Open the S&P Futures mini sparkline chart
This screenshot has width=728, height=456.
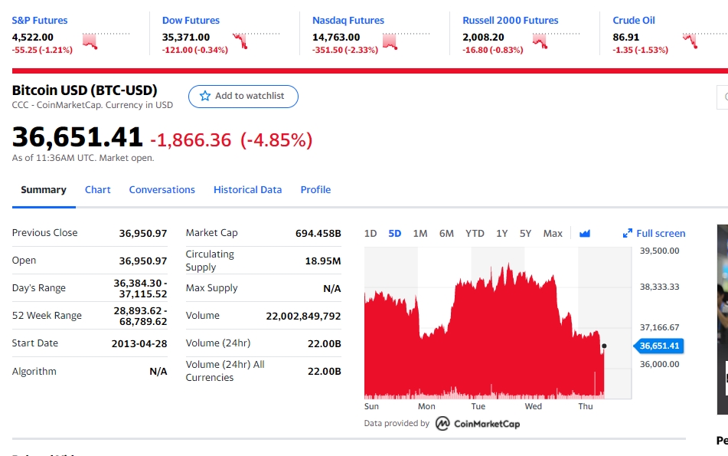tap(106, 41)
